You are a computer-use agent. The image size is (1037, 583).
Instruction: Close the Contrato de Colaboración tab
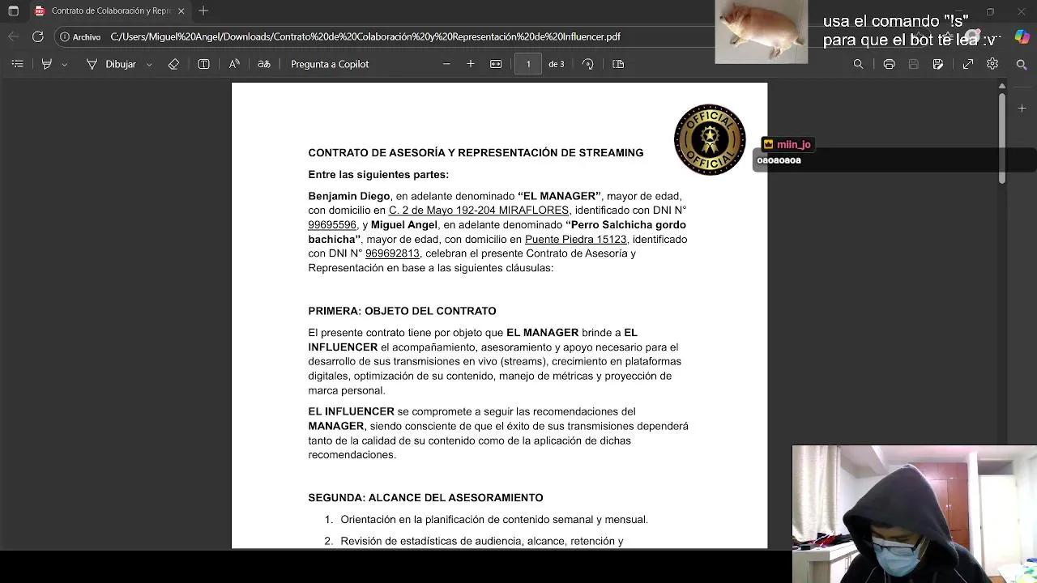point(181,11)
